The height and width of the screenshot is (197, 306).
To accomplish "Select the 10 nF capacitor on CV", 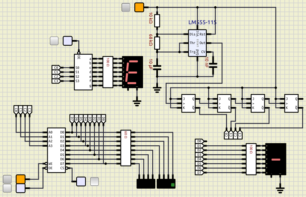I will point(213,66).
